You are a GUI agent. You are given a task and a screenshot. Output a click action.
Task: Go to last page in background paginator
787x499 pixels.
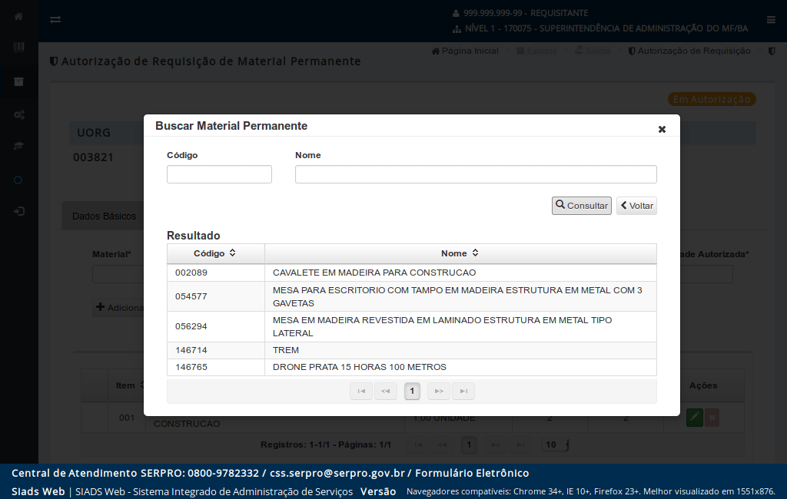[520, 444]
